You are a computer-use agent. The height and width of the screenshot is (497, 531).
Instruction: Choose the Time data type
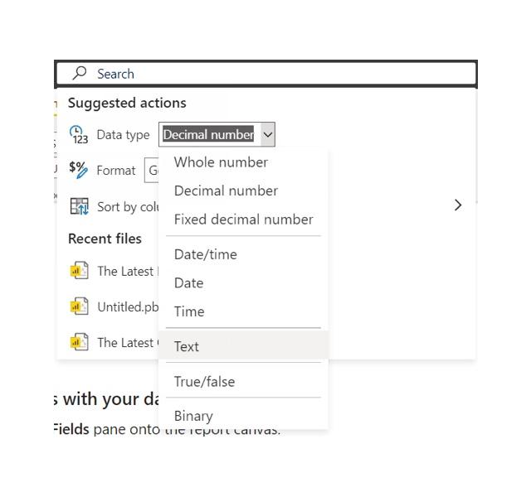[x=243, y=311]
